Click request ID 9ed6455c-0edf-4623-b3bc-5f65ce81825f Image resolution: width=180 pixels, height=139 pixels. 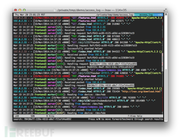pos(111,67)
